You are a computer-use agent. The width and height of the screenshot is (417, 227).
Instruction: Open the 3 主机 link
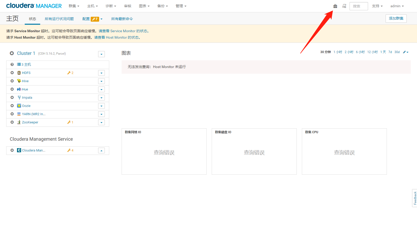[26, 64]
